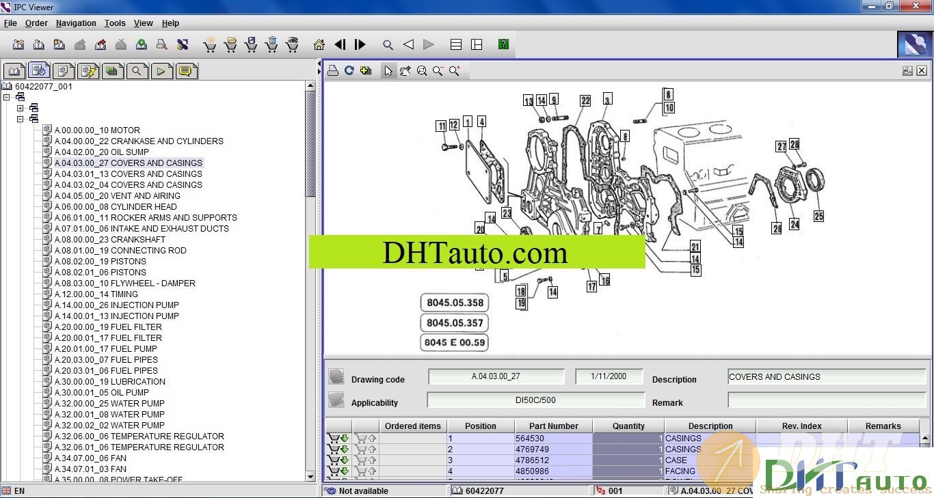Collapse the 60422077_001 root tree node

click(7, 97)
